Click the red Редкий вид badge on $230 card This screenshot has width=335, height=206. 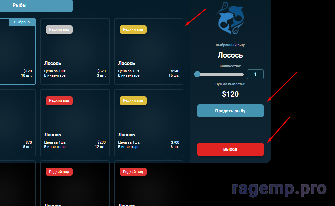coord(59,100)
